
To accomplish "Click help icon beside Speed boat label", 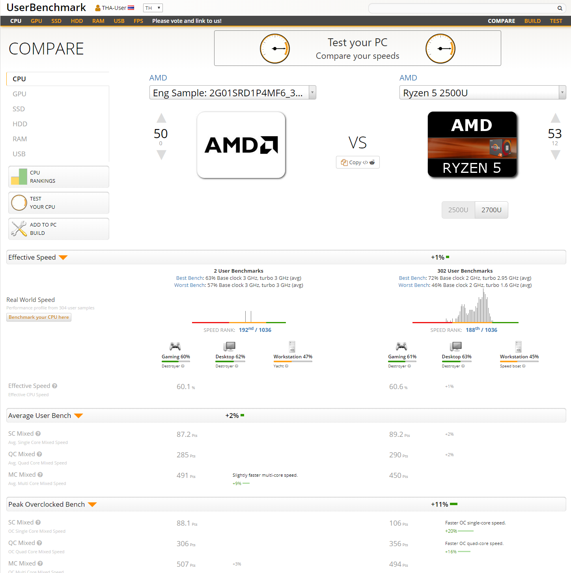I will click(524, 366).
